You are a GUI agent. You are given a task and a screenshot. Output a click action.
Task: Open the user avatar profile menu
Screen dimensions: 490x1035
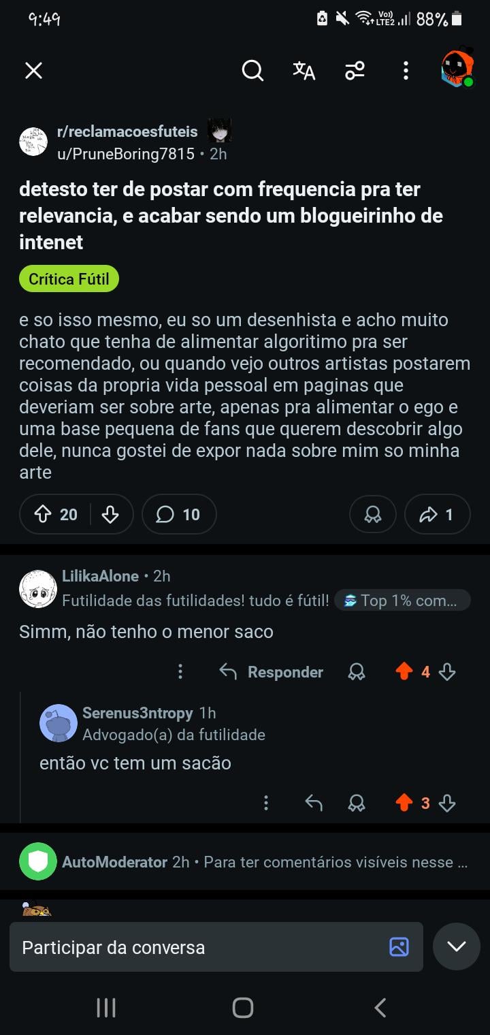point(457,68)
